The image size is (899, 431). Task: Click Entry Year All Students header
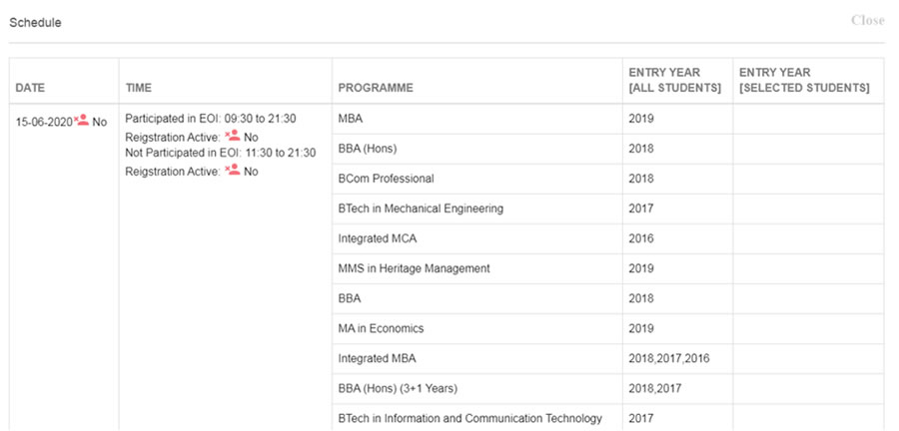[675, 81]
